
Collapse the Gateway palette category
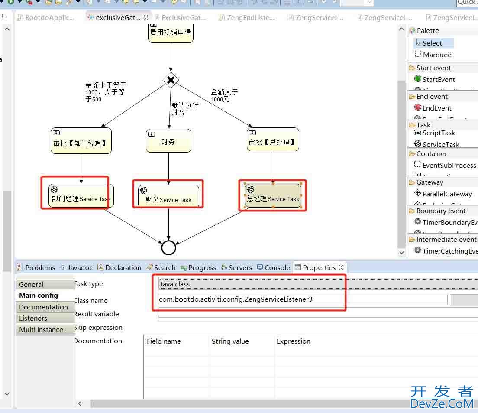tap(429, 182)
